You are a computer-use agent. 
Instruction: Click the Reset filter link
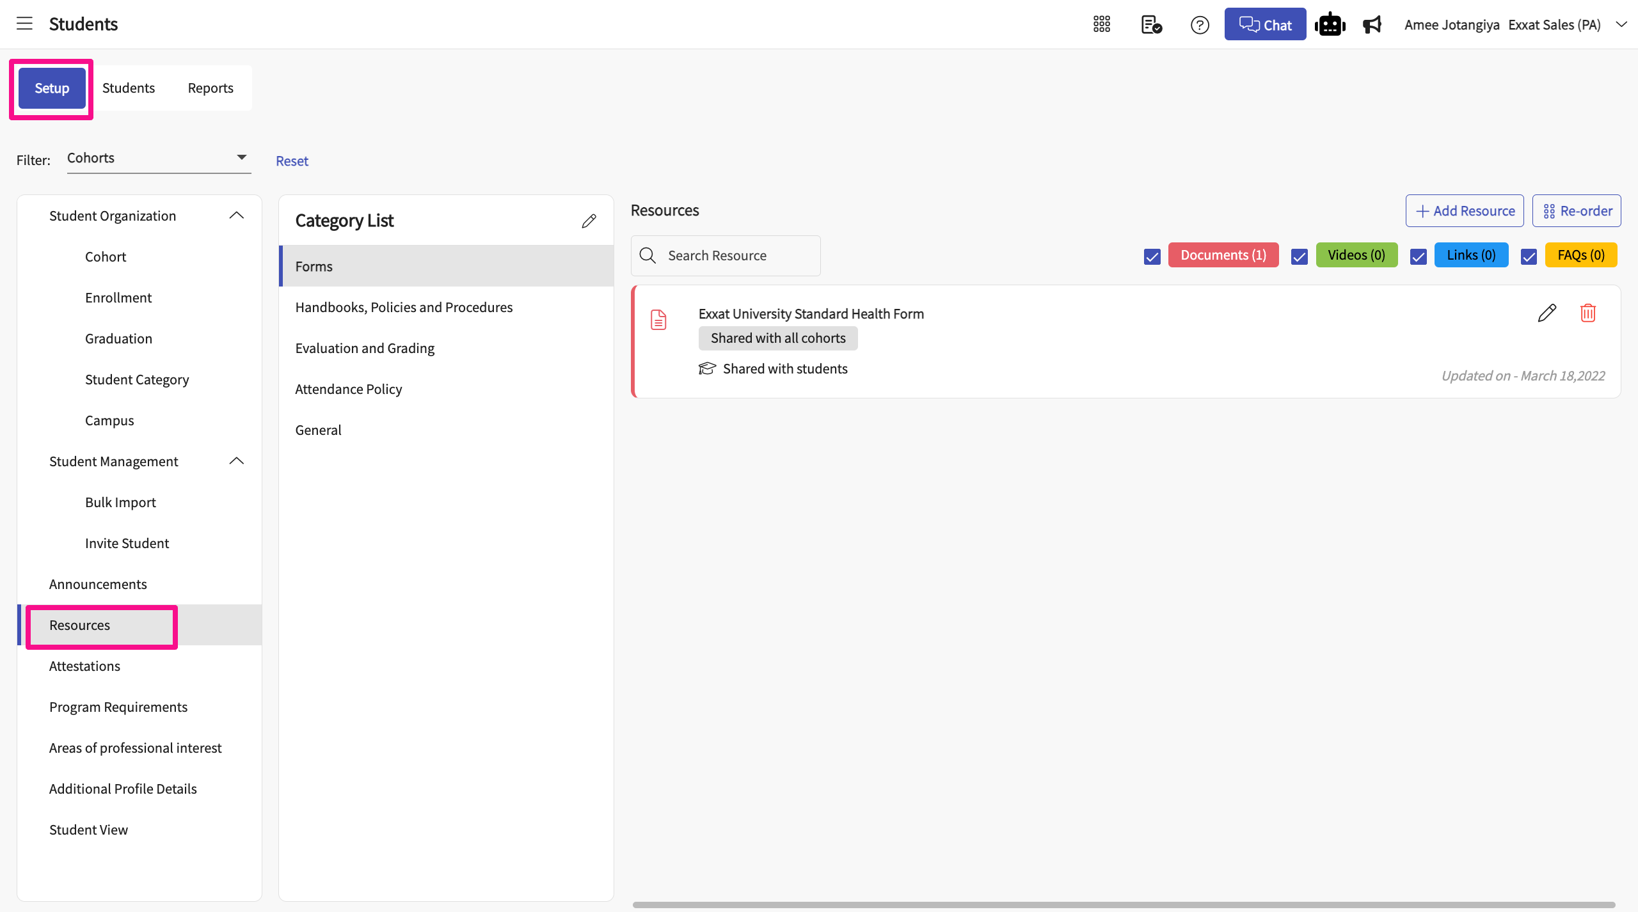(292, 161)
